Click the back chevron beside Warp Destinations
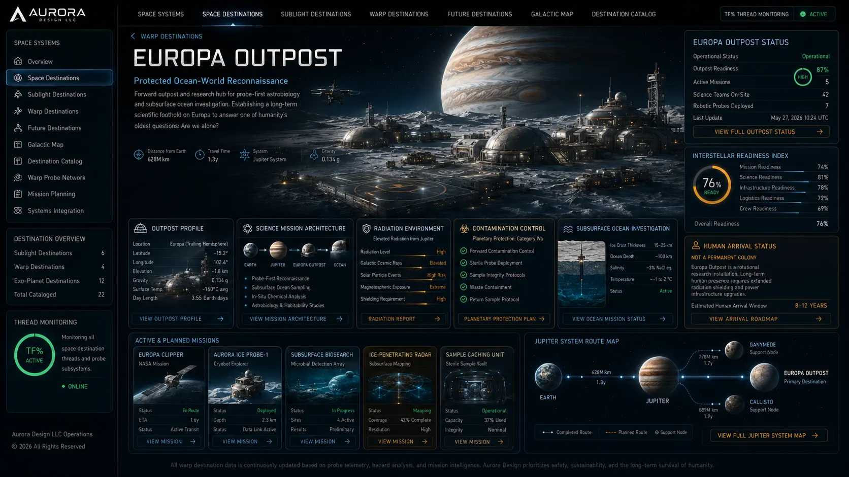The height and width of the screenshot is (477, 849). pyautogui.click(x=133, y=36)
